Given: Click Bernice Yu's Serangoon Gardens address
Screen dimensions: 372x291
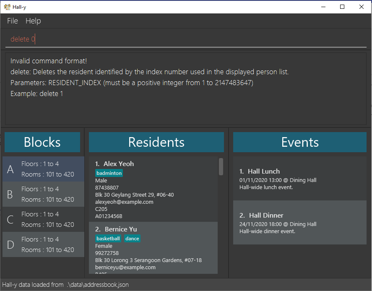Looking at the screenshot, I should click(148, 260).
